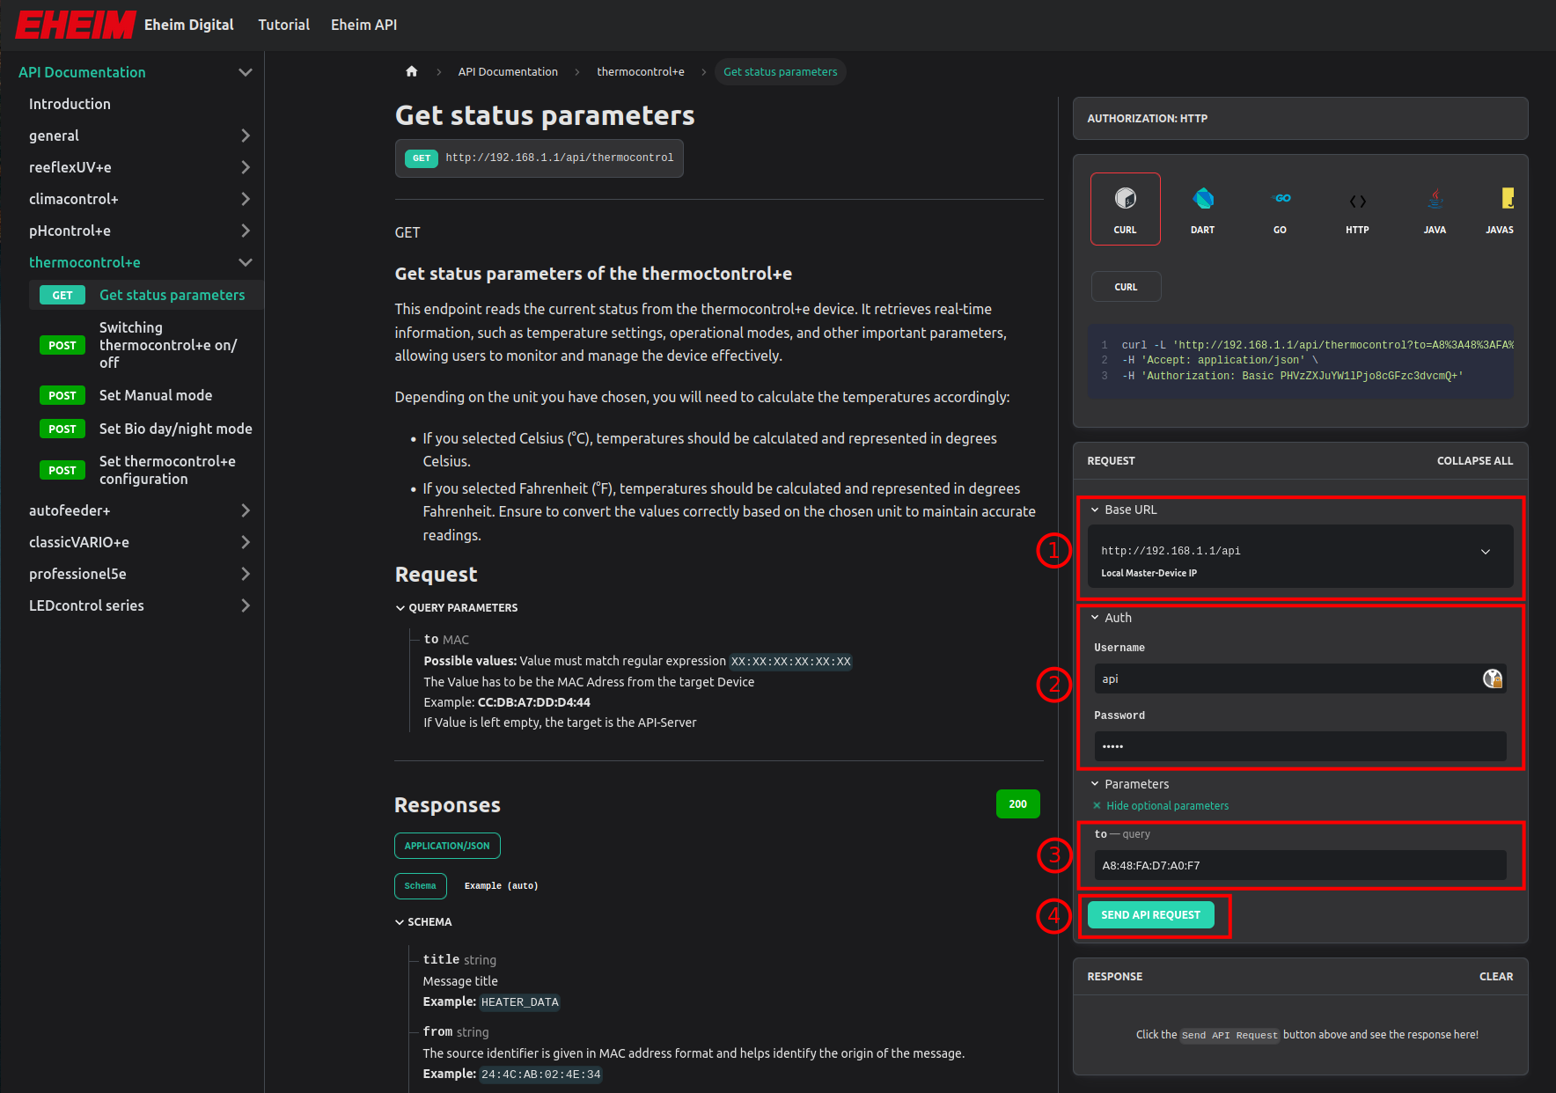Click the Get status parameters breadcrumb
Viewport: 1556px width, 1093px height.
(780, 71)
